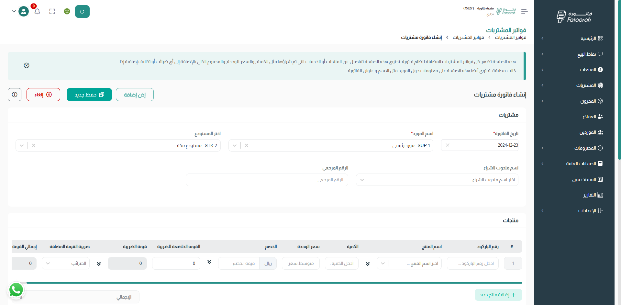This screenshot has height=305, width=621.
Task: Expand chevron next to نقاط البيع
Action: point(542,54)
